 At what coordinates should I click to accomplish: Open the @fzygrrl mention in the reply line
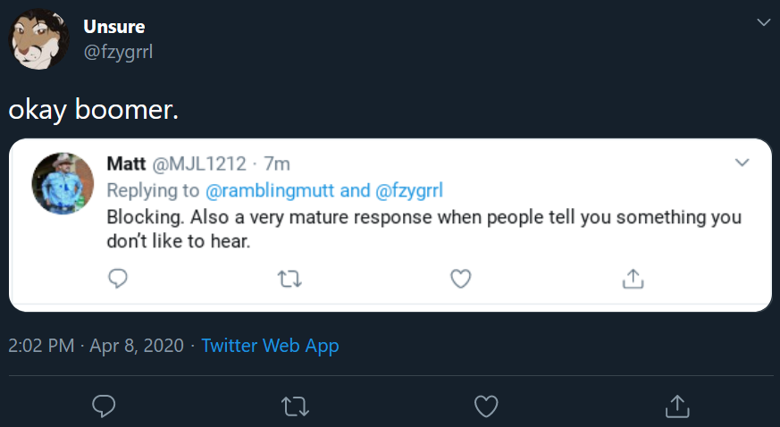tap(409, 190)
